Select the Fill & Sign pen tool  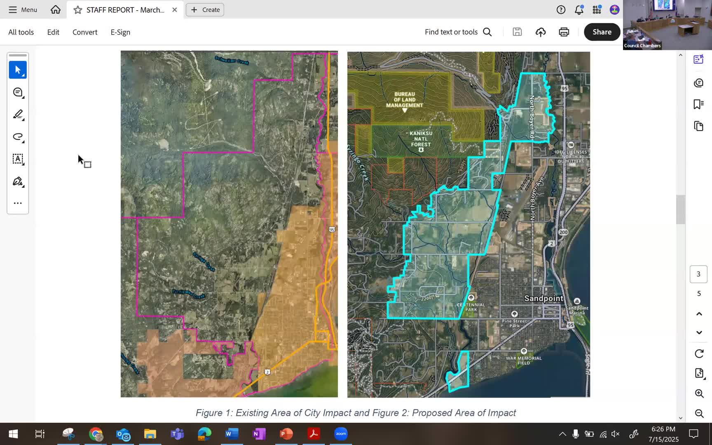pyautogui.click(x=18, y=181)
